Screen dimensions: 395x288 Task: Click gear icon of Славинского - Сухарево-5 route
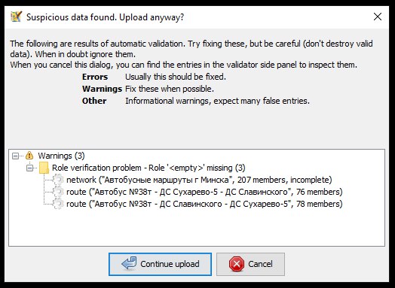coord(58,204)
